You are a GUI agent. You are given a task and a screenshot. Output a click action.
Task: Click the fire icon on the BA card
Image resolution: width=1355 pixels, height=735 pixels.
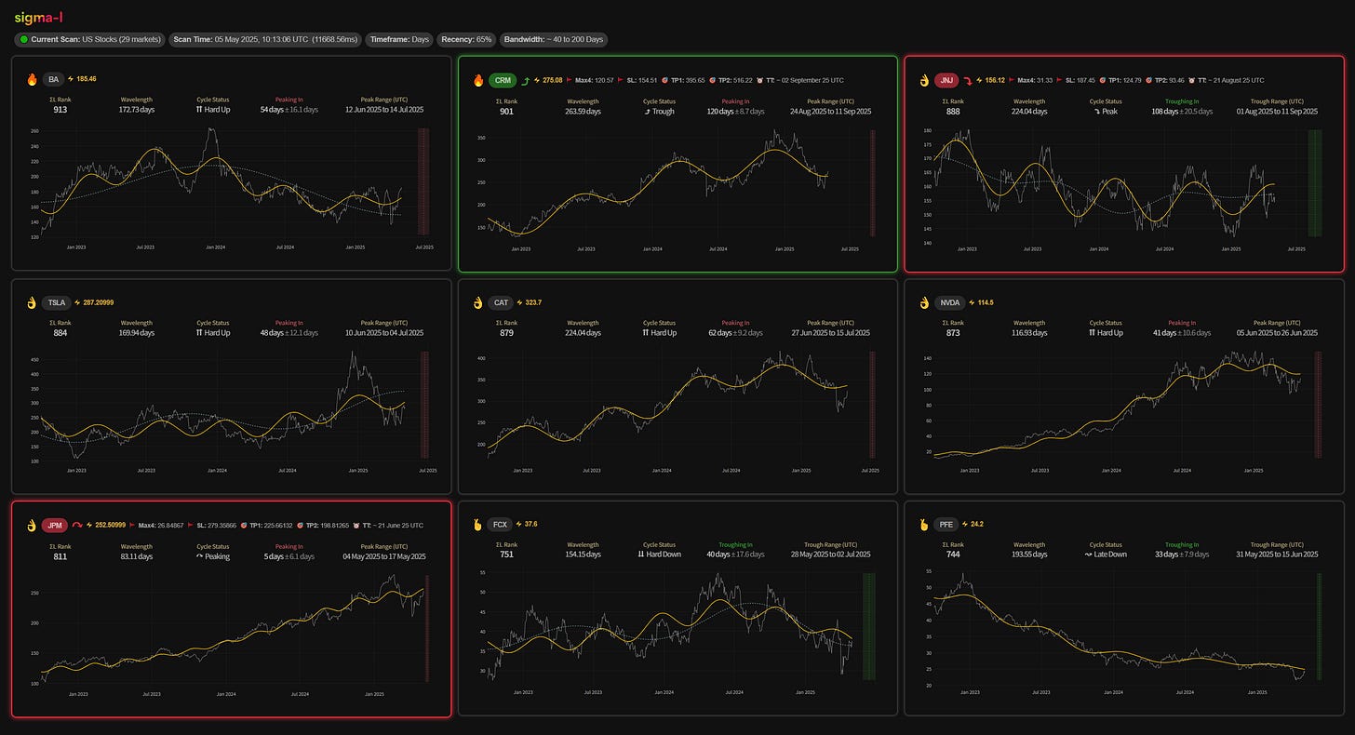pos(33,80)
